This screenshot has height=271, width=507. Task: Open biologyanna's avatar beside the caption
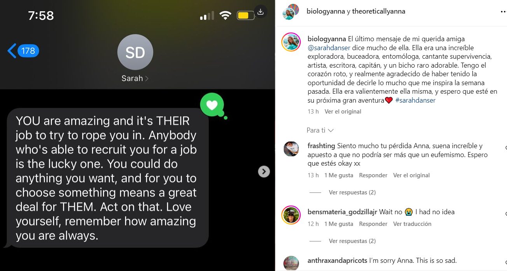point(291,42)
